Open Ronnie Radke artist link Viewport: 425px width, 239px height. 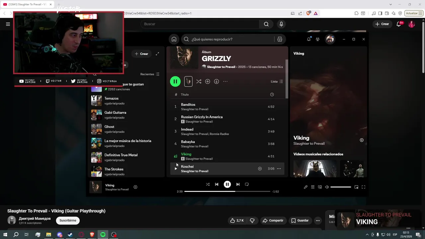click(220, 134)
